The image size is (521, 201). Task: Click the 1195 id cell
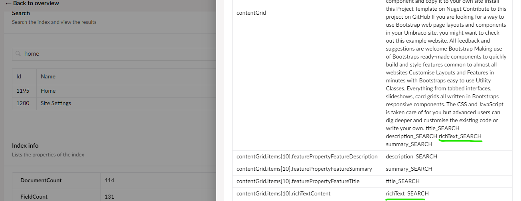(x=23, y=91)
